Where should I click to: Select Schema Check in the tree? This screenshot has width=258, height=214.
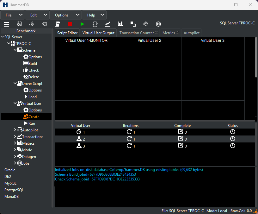point(31,70)
